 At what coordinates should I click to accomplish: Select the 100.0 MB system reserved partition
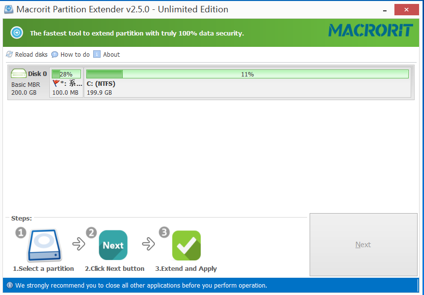coord(66,82)
